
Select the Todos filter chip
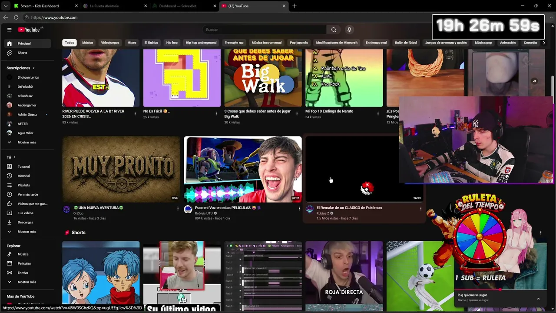[69, 43]
